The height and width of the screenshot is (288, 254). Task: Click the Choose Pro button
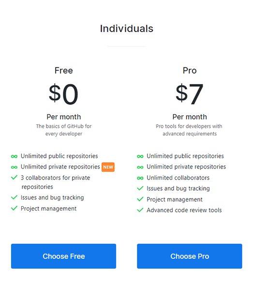coord(189,256)
